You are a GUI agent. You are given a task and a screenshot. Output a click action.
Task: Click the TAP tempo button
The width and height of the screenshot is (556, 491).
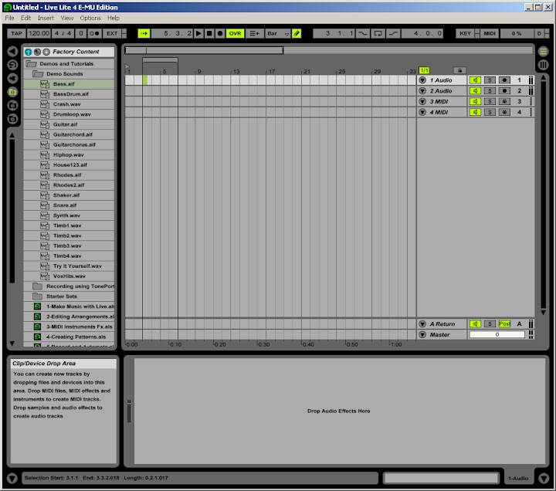point(16,33)
